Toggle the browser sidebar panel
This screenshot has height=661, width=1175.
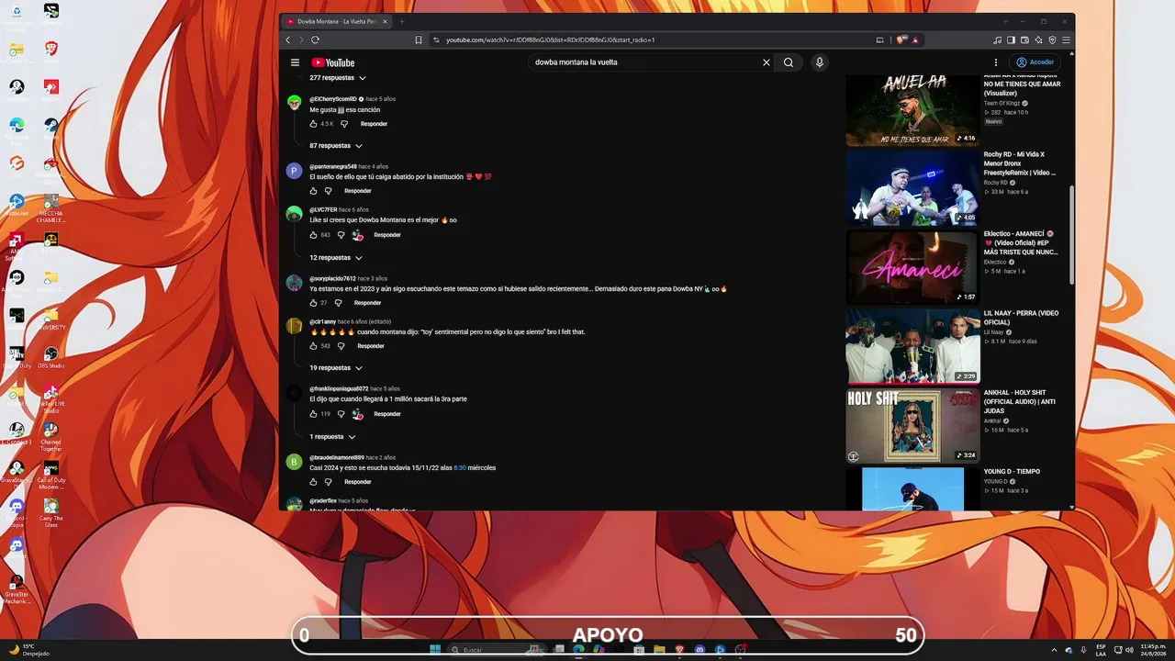pyautogui.click(x=1011, y=39)
